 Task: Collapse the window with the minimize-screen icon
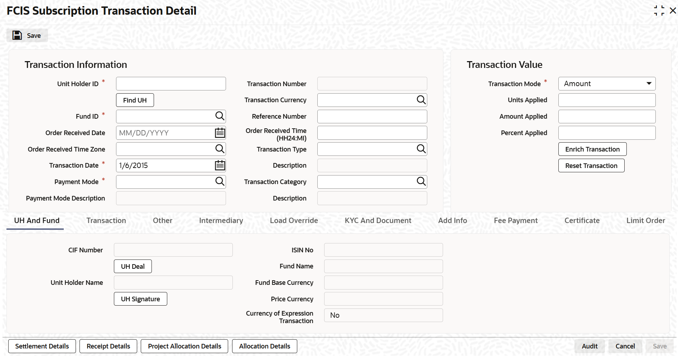[659, 11]
